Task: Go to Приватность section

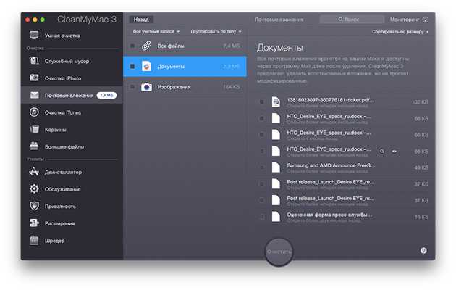Action: tap(72, 206)
